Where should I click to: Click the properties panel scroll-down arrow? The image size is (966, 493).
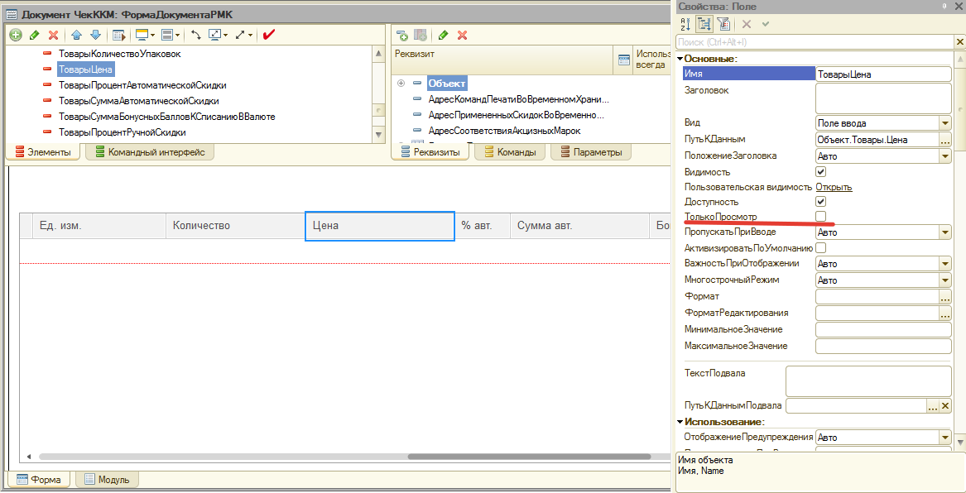(960, 442)
